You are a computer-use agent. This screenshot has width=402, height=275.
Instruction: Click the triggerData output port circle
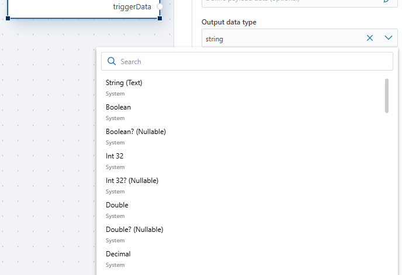coord(160,7)
